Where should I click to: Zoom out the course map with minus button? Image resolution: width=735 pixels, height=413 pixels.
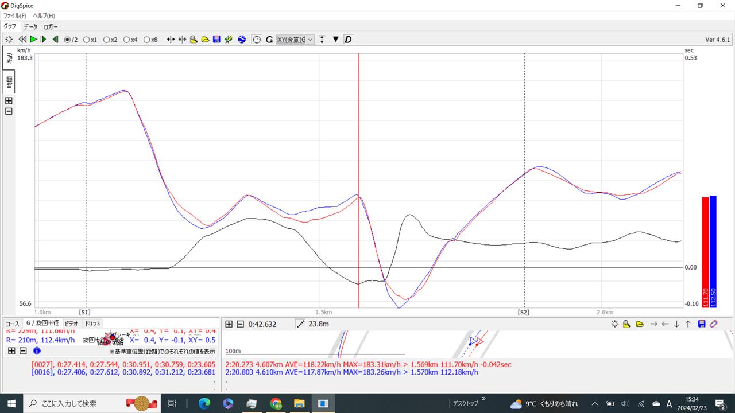(x=240, y=324)
